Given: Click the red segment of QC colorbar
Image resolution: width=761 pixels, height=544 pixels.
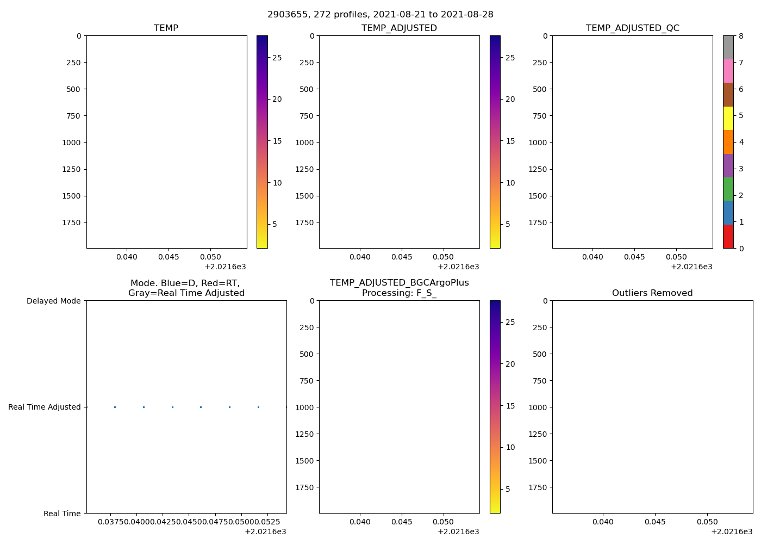Looking at the screenshot, I should (x=728, y=237).
